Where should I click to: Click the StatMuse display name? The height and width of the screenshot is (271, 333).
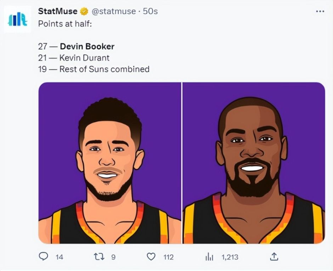(x=57, y=11)
